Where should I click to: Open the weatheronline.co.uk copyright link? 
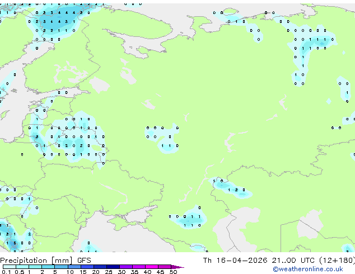click(308, 269)
